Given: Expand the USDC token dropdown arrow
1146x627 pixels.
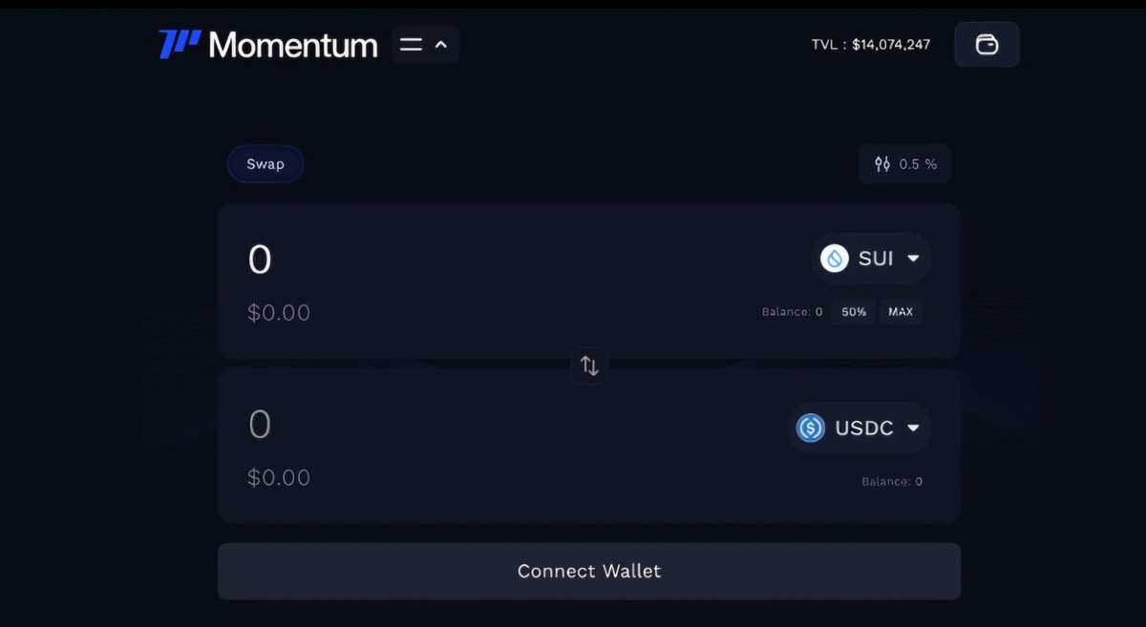Looking at the screenshot, I should pos(913,428).
